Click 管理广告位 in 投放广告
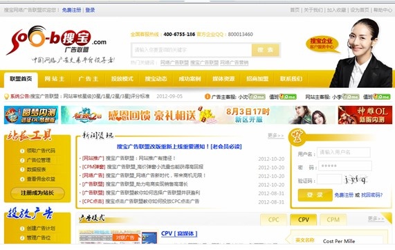Image resolution: width=395 pixels, height=250 pixels. tap(39, 238)
